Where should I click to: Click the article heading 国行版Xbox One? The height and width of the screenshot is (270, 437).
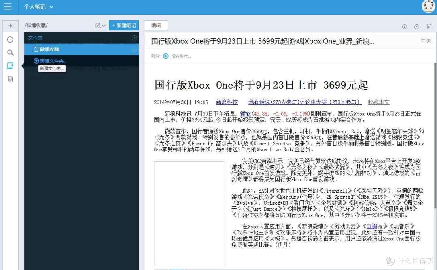[261, 85]
